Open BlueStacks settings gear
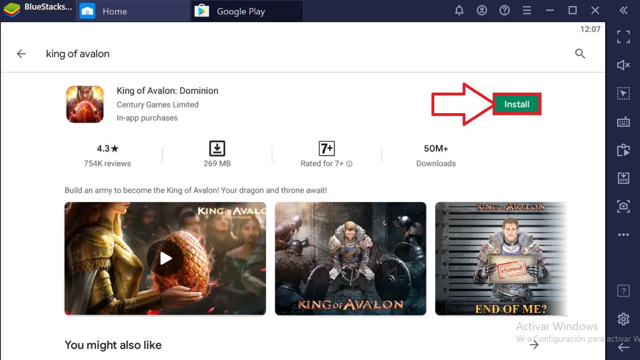Screen dimensions: 640x360 pyautogui.click(x=623, y=319)
